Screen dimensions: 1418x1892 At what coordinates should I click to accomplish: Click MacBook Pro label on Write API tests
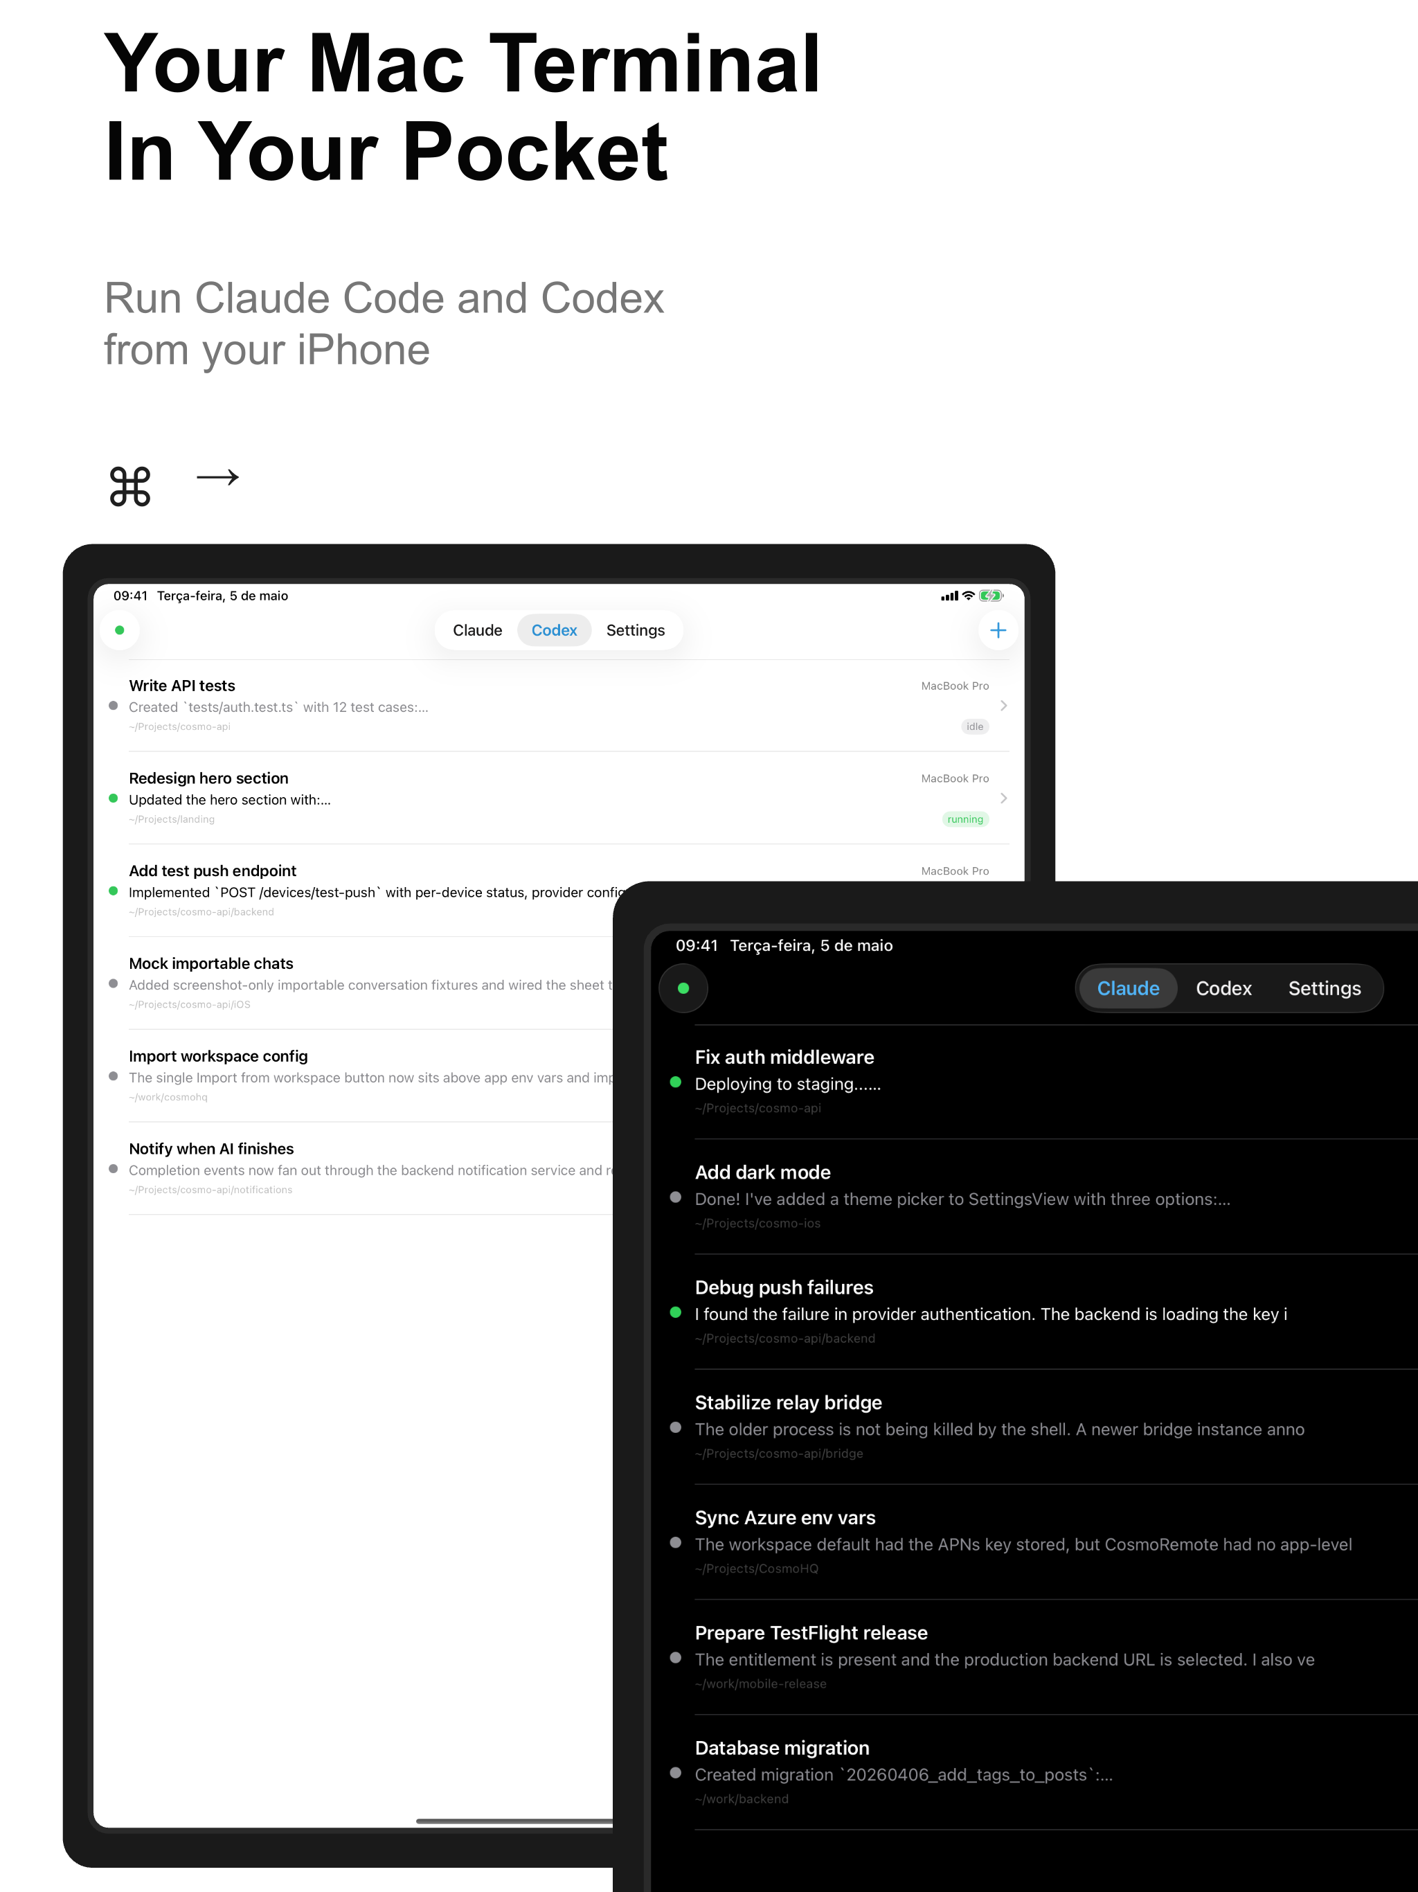pyautogui.click(x=955, y=686)
